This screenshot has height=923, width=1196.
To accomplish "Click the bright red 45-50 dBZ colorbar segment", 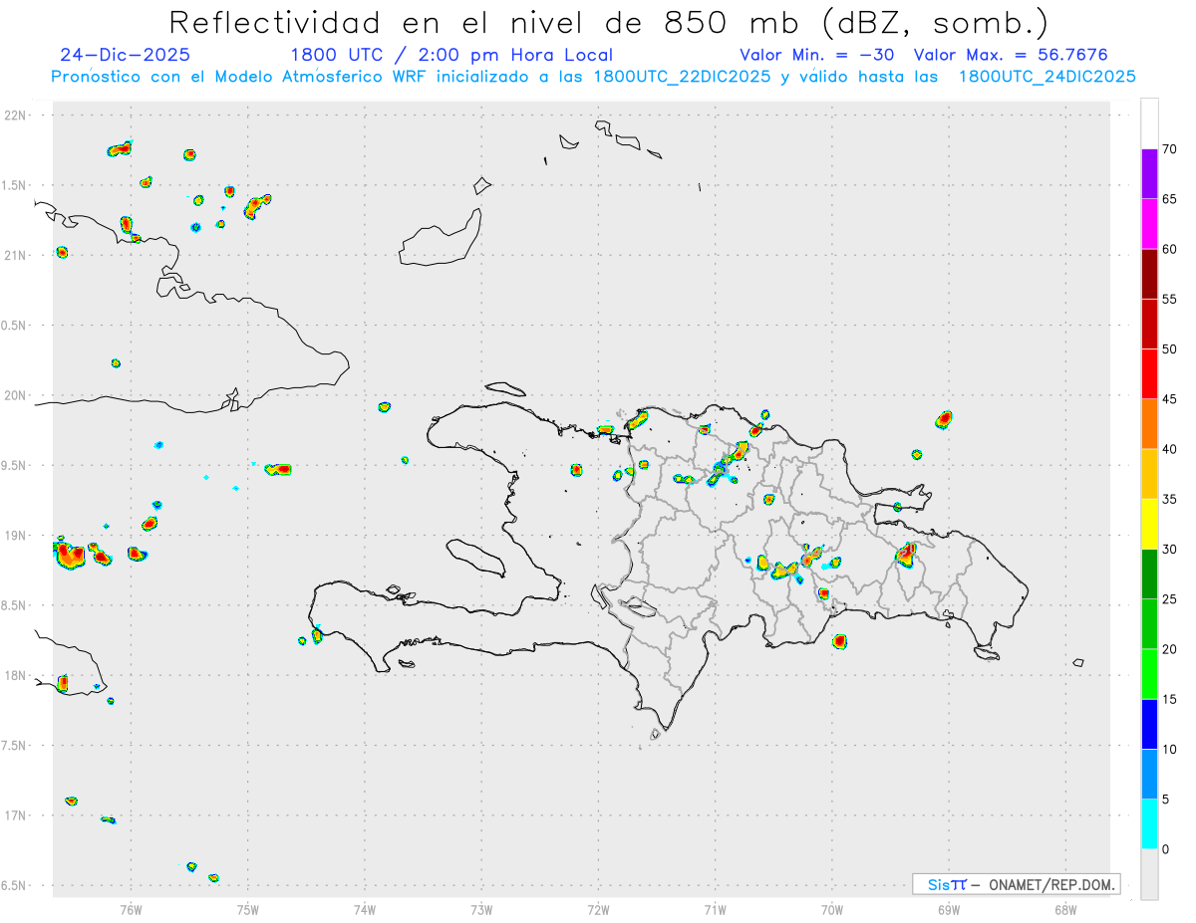I will click(x=1149, y=373).
